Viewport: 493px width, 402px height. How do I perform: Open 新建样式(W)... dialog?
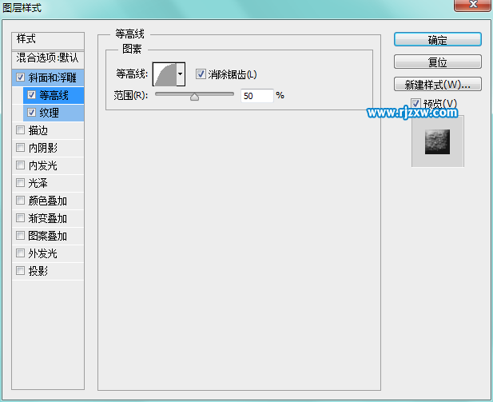pos(437,84)
